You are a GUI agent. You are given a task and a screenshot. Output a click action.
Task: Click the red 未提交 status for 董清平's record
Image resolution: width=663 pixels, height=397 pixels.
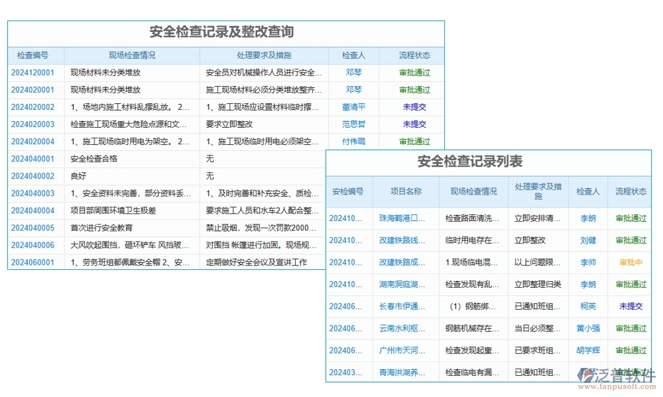[x=414, y=107]
